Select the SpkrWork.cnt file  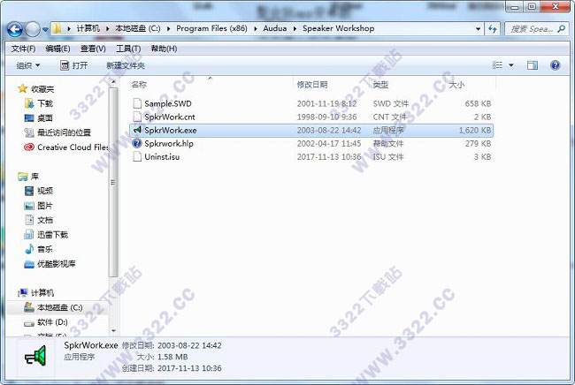pos(170,117)
